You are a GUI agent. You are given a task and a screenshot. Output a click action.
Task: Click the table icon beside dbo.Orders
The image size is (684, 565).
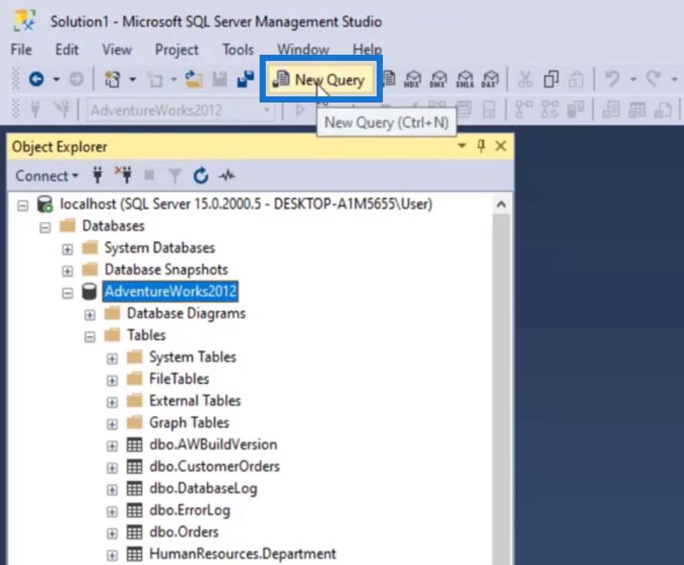[134, 533]
